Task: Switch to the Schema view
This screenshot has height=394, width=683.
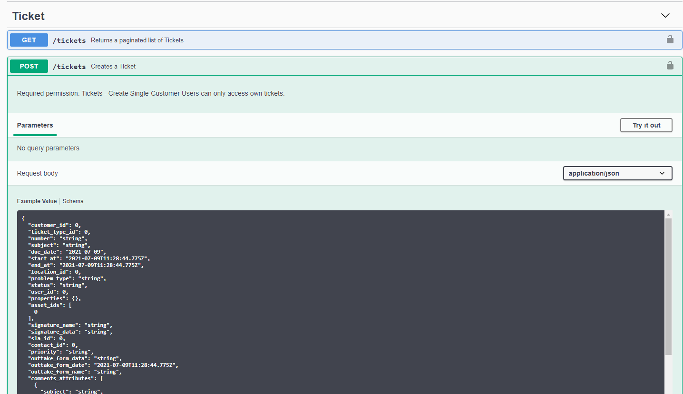Action: (x=73, y=201)
